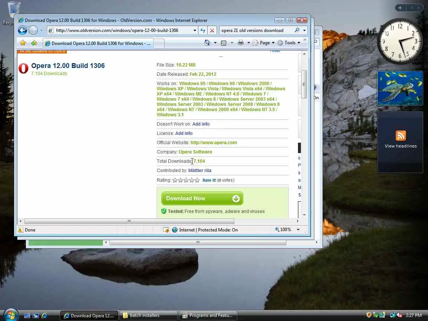Click the green Download Now button
Viewport: 428px width, 321px height.
tap(202, 198)
